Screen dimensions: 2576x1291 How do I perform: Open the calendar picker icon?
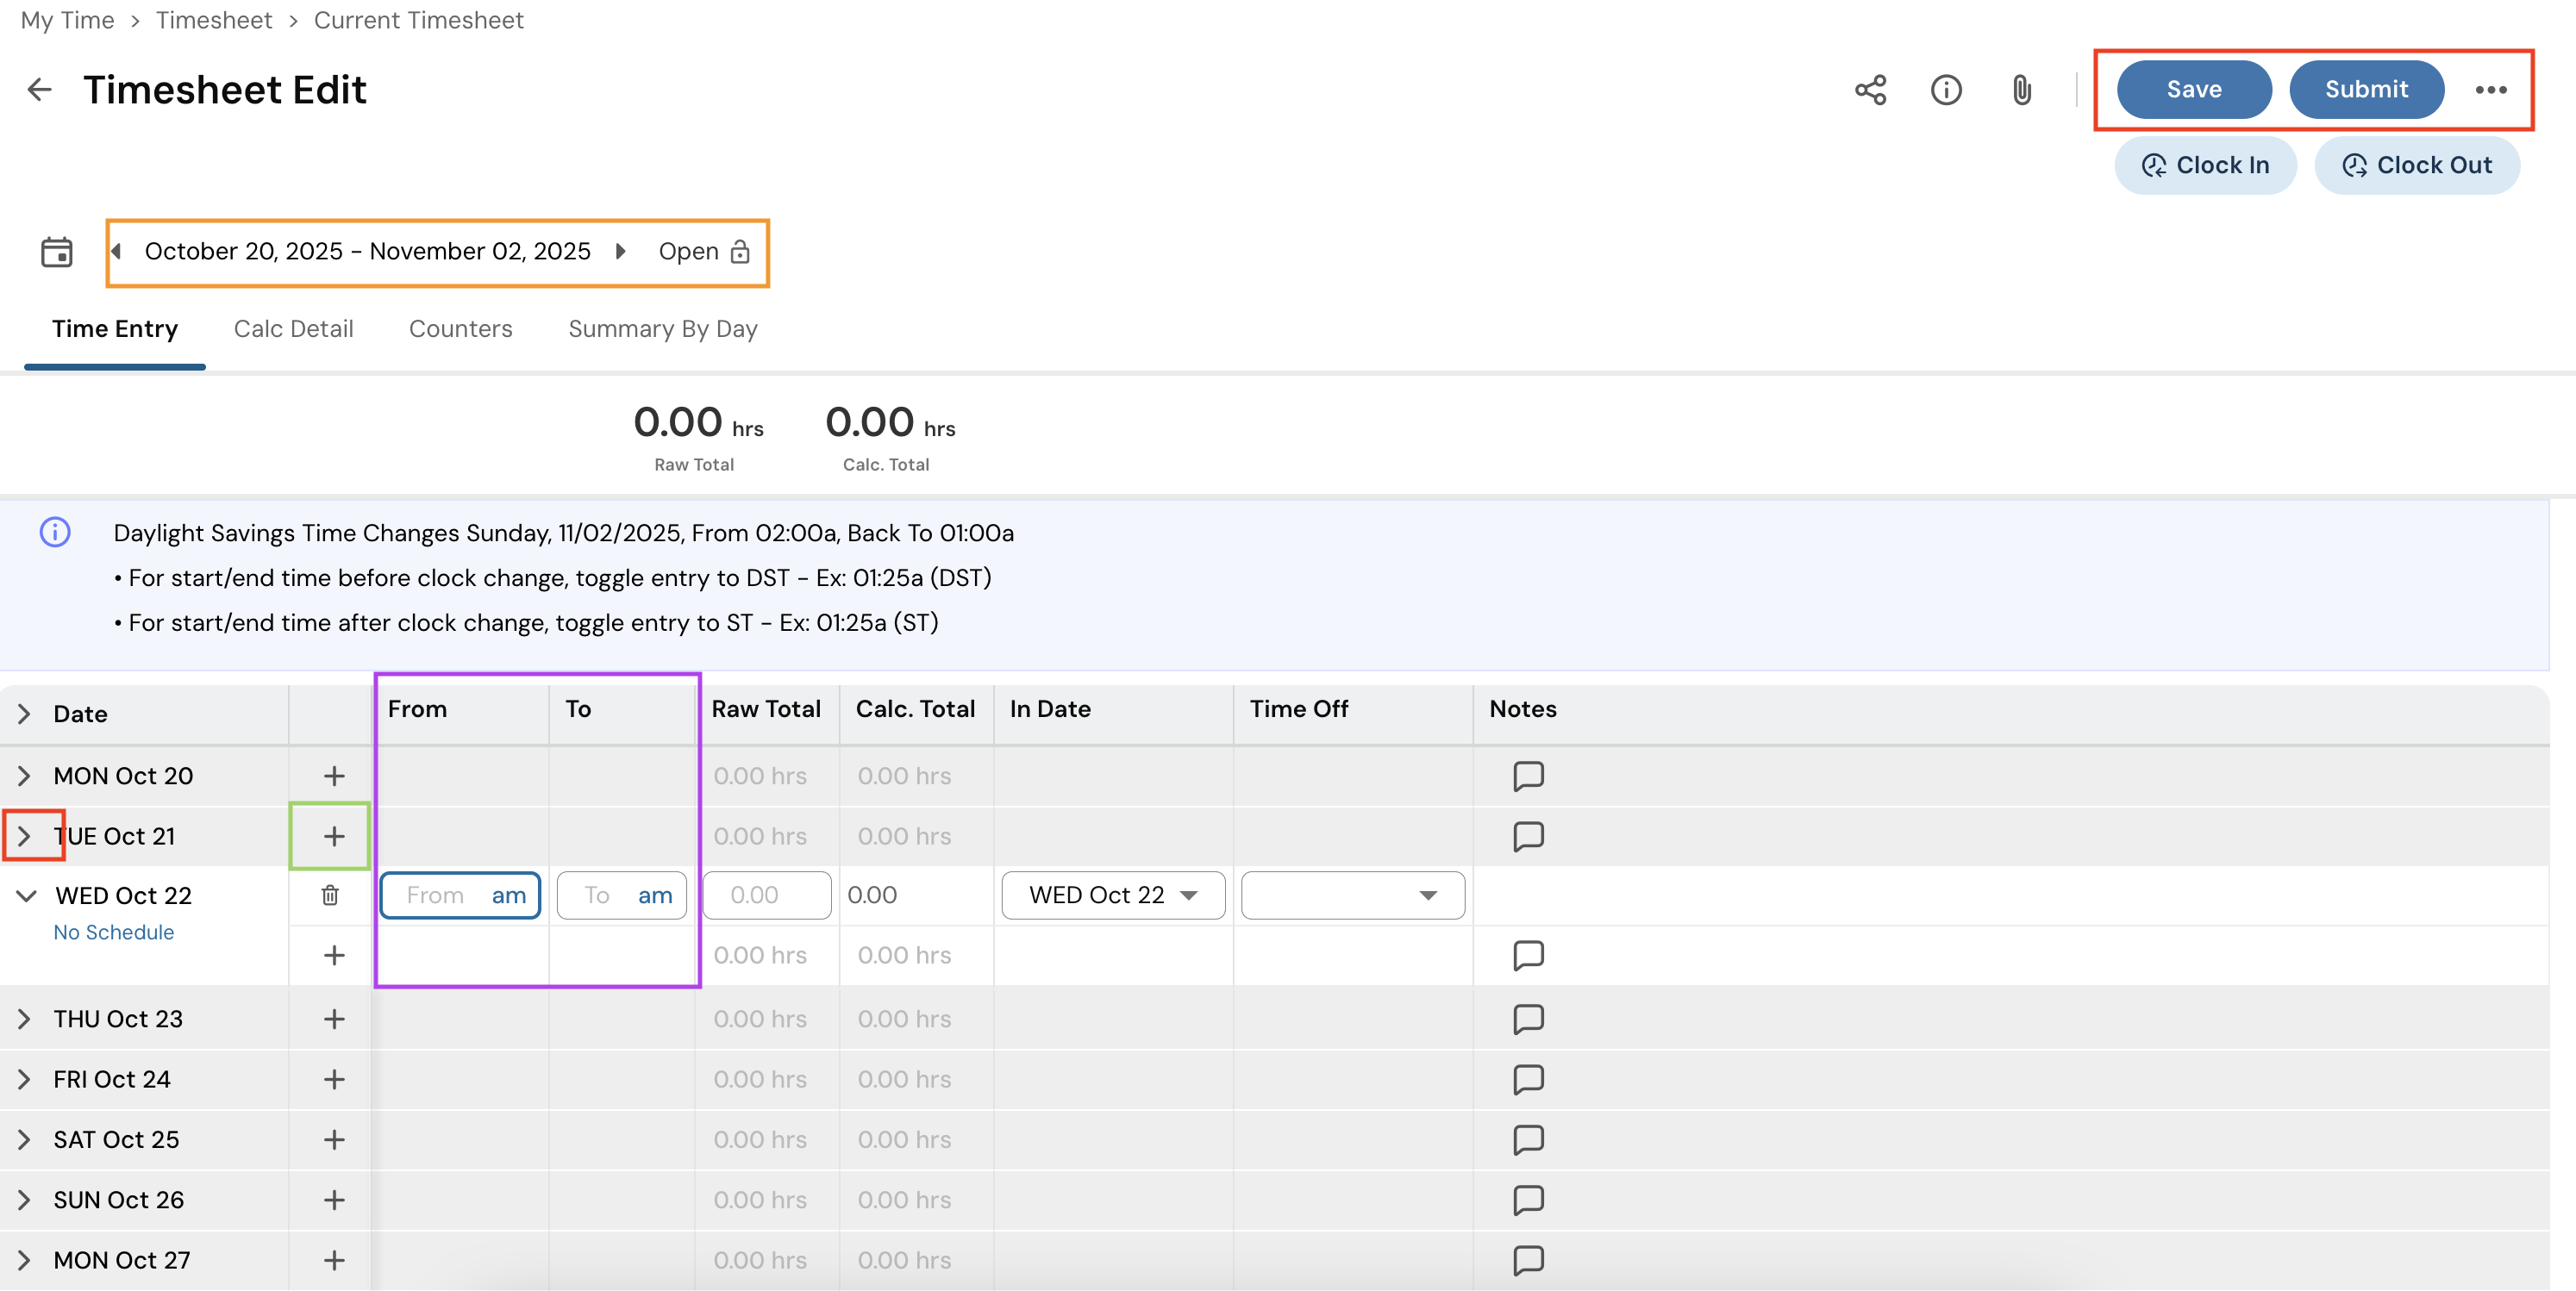[57, 252]
